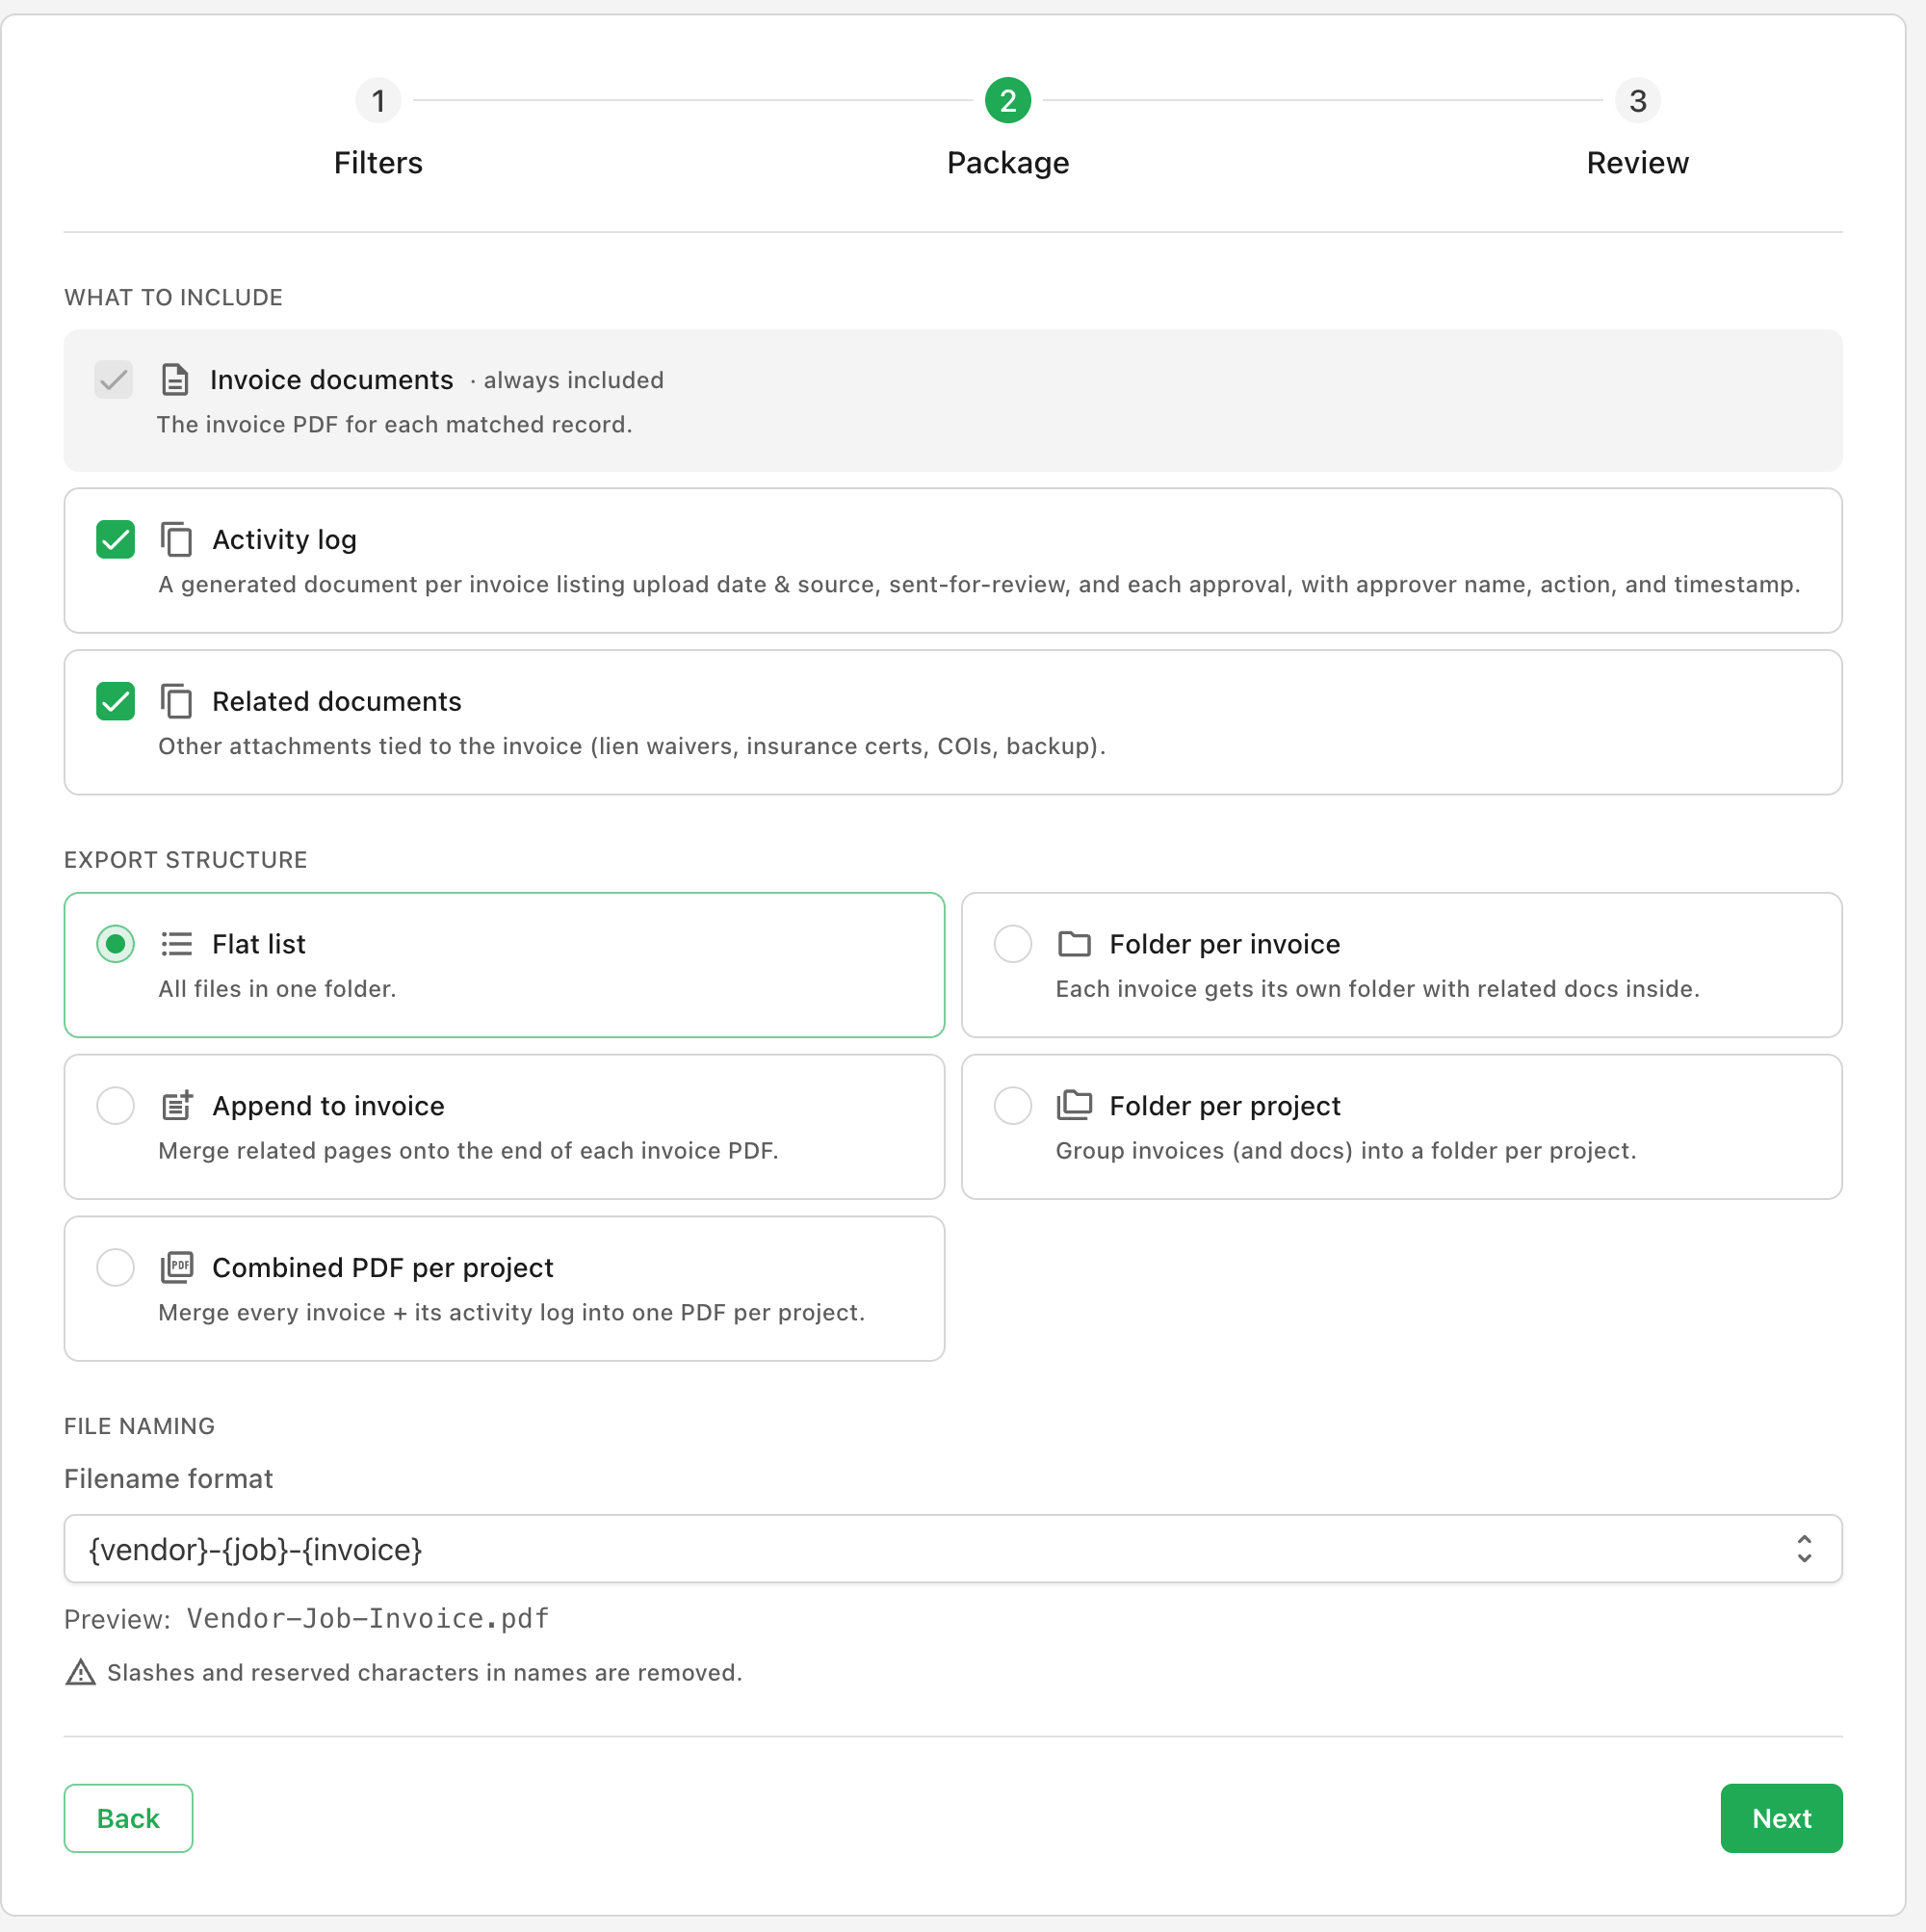Click the warning triangle icon
Image resolution: width=1926 pixels, height=1932 pixels.
80,1672
